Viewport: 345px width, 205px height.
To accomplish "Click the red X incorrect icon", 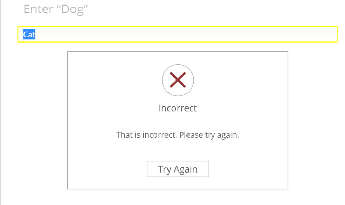I will pyautogui.click(x=178, y=80).
